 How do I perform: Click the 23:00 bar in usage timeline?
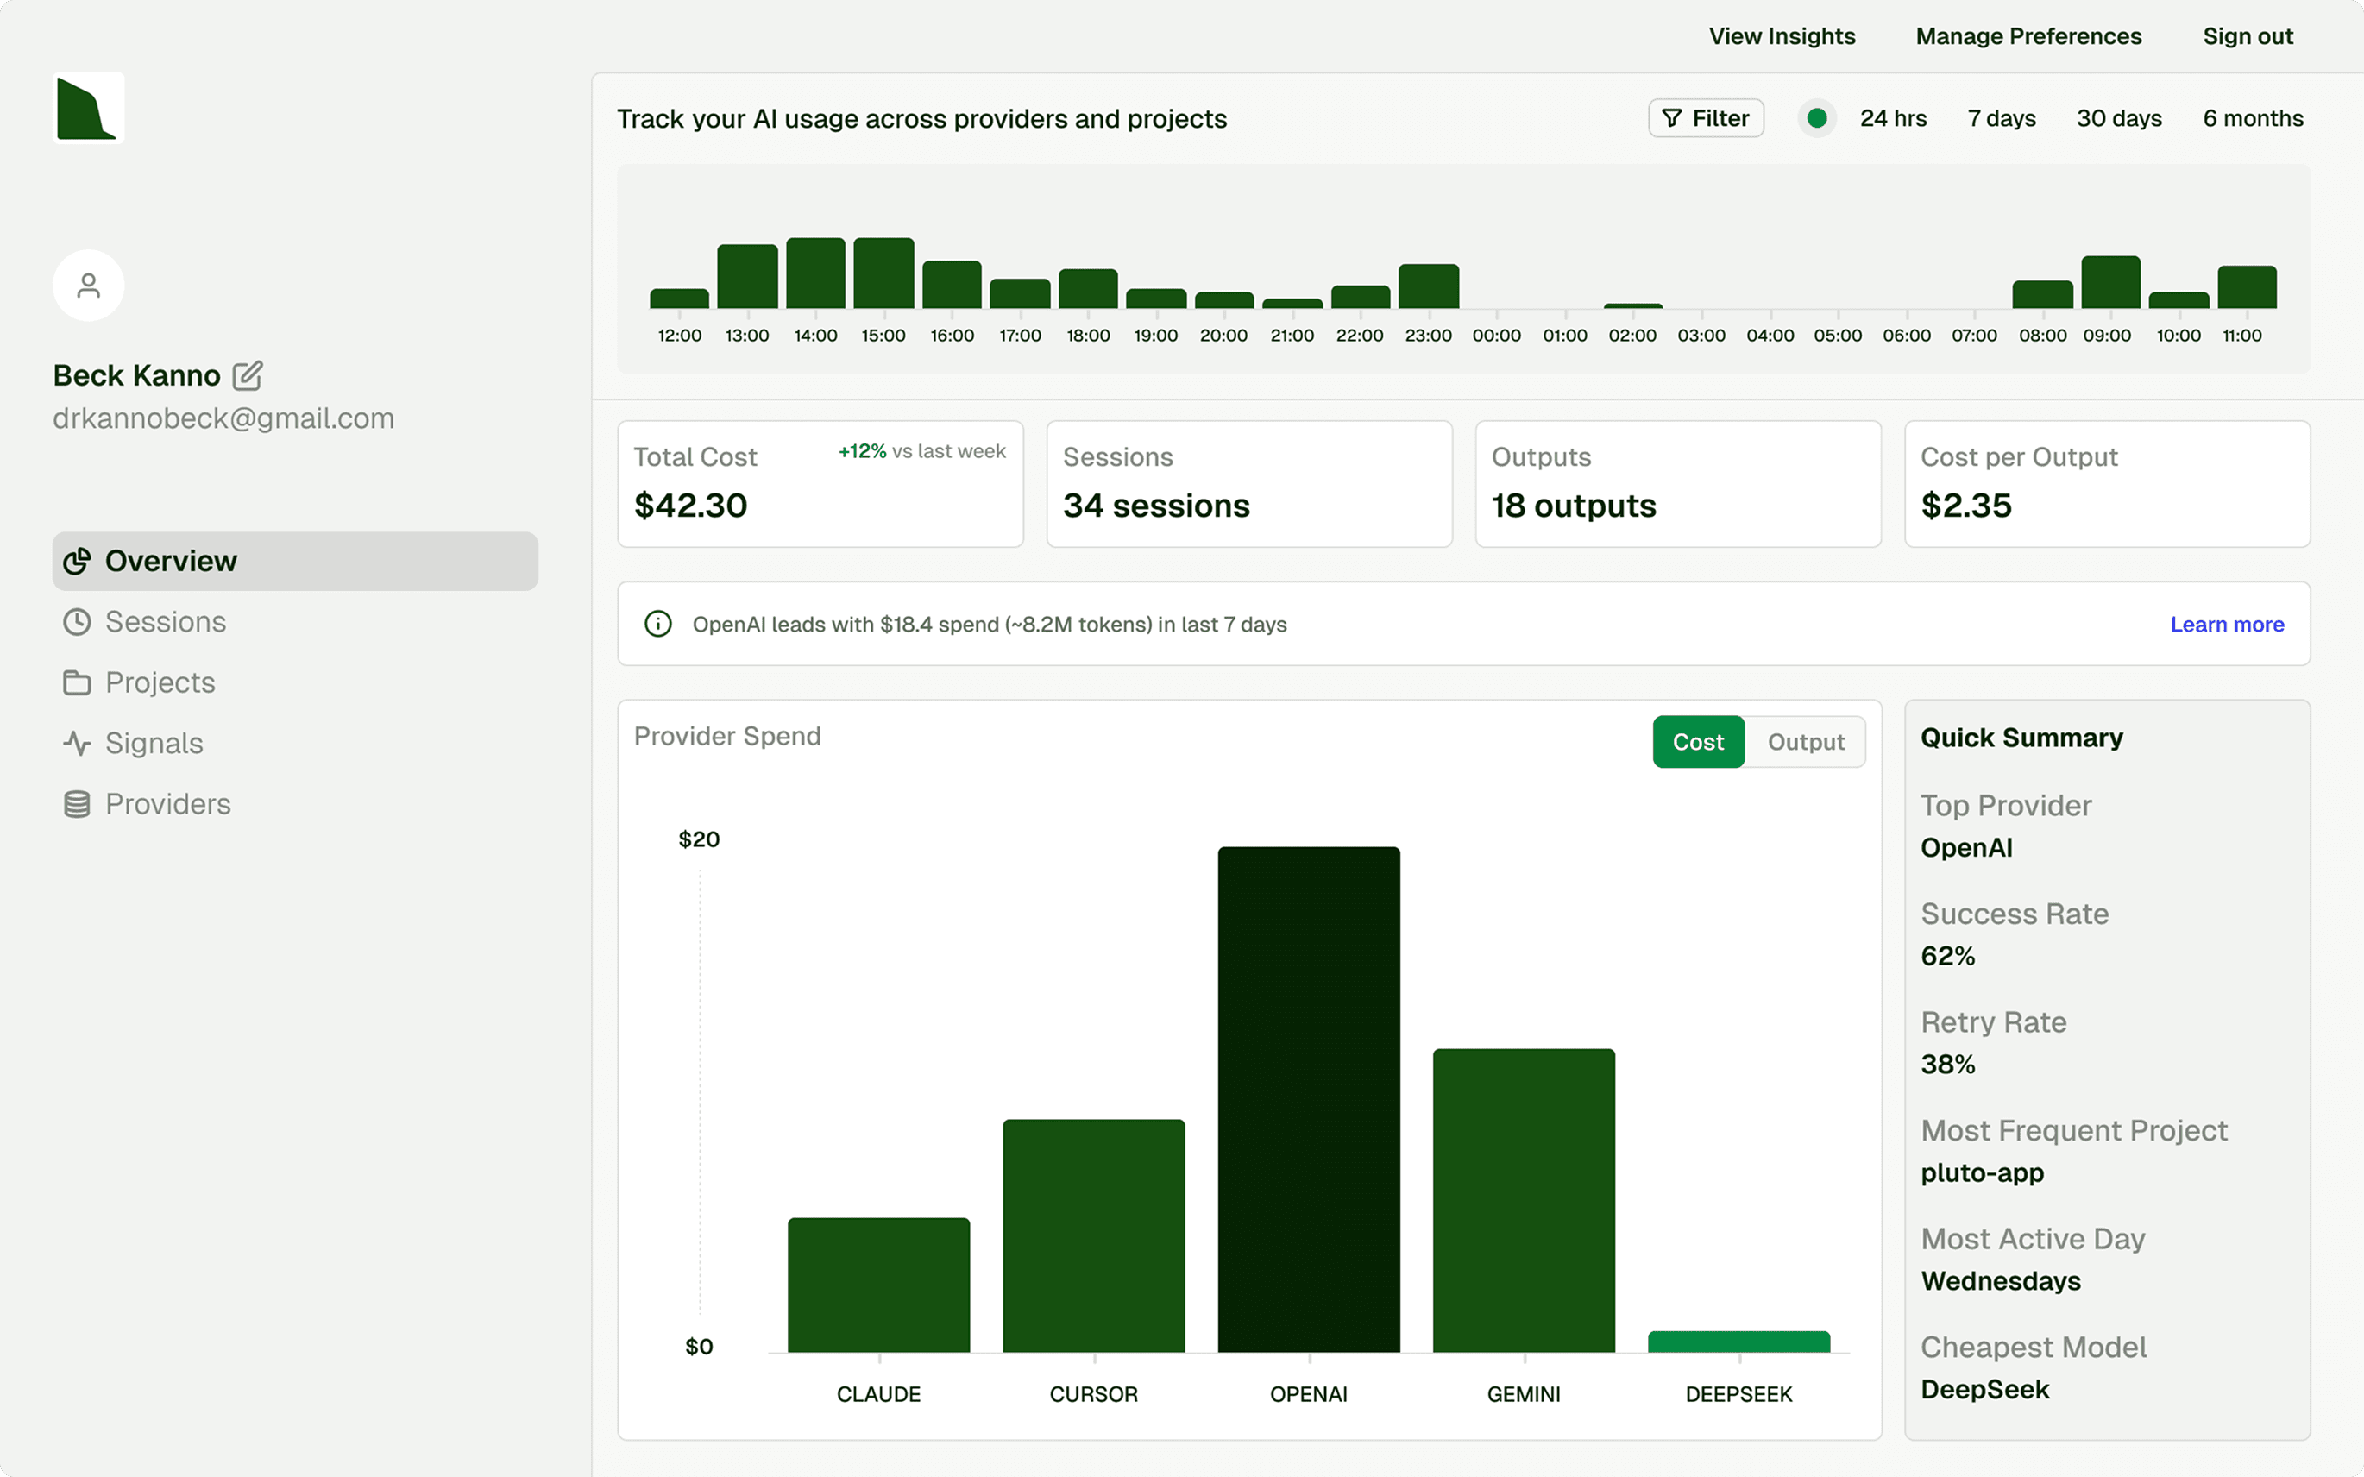[x=1429, y=286]
